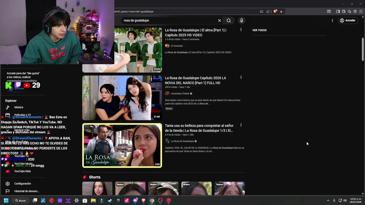Click title 'Tania usa su belleza para conquistar'
Image resolution: width=365 pixels, height=205 pixels.
click(199, 128)
